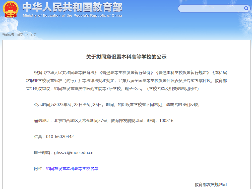Click the notice title 关于拟同意设置本科高等学校的公示
This screenshot has width=252, height=189.
point(126,57)
